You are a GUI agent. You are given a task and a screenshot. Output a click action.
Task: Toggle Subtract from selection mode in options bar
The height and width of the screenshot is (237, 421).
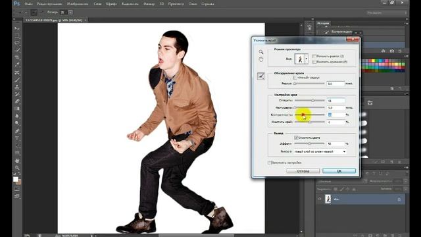(x=41, y=12)
